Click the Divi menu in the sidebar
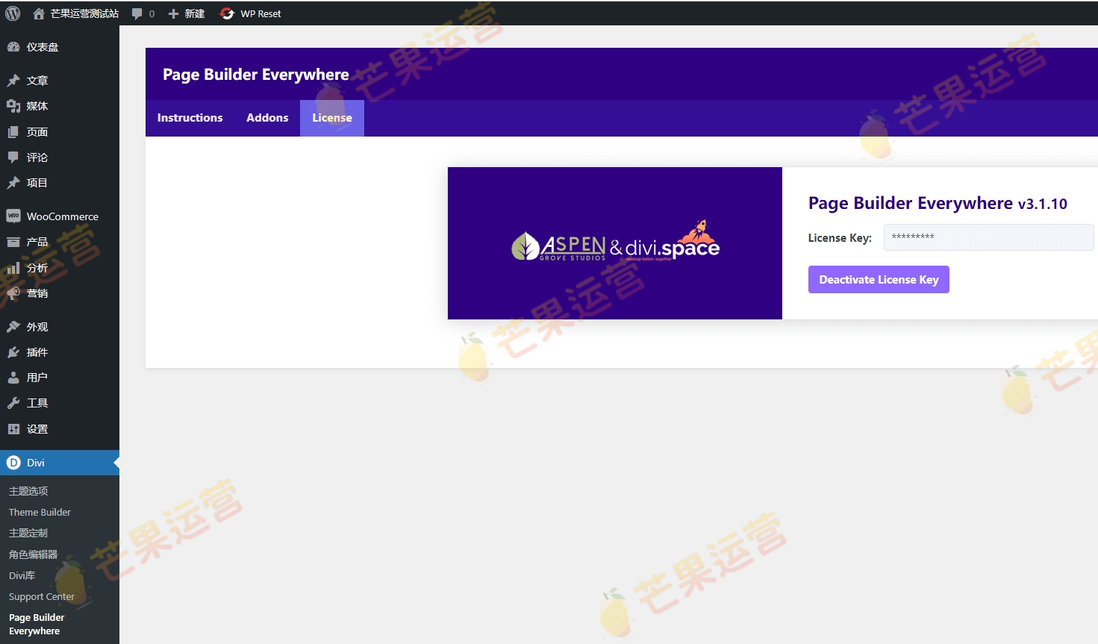 [34, 462]
